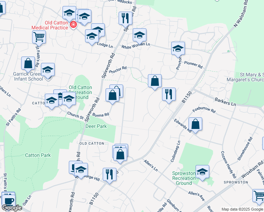Select school marker near White Woman Ln

[139, 35]
